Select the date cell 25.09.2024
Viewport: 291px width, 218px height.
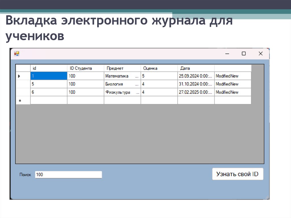(x=196, y=76)
